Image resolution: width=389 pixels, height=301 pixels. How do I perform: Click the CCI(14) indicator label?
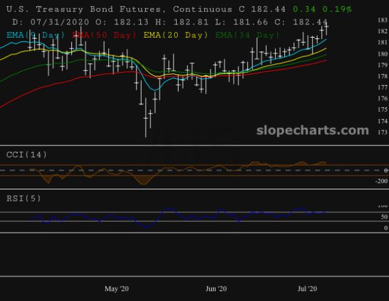coord(27,154)
